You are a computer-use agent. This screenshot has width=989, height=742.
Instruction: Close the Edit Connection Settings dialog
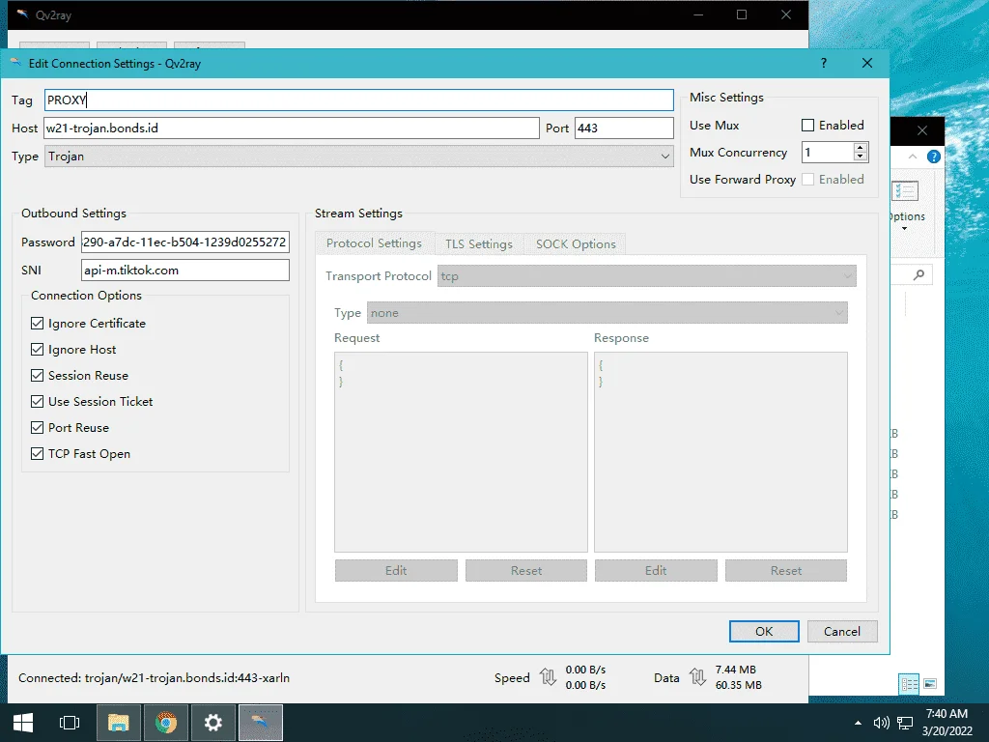pyautogui.click(x=867, y=63)
